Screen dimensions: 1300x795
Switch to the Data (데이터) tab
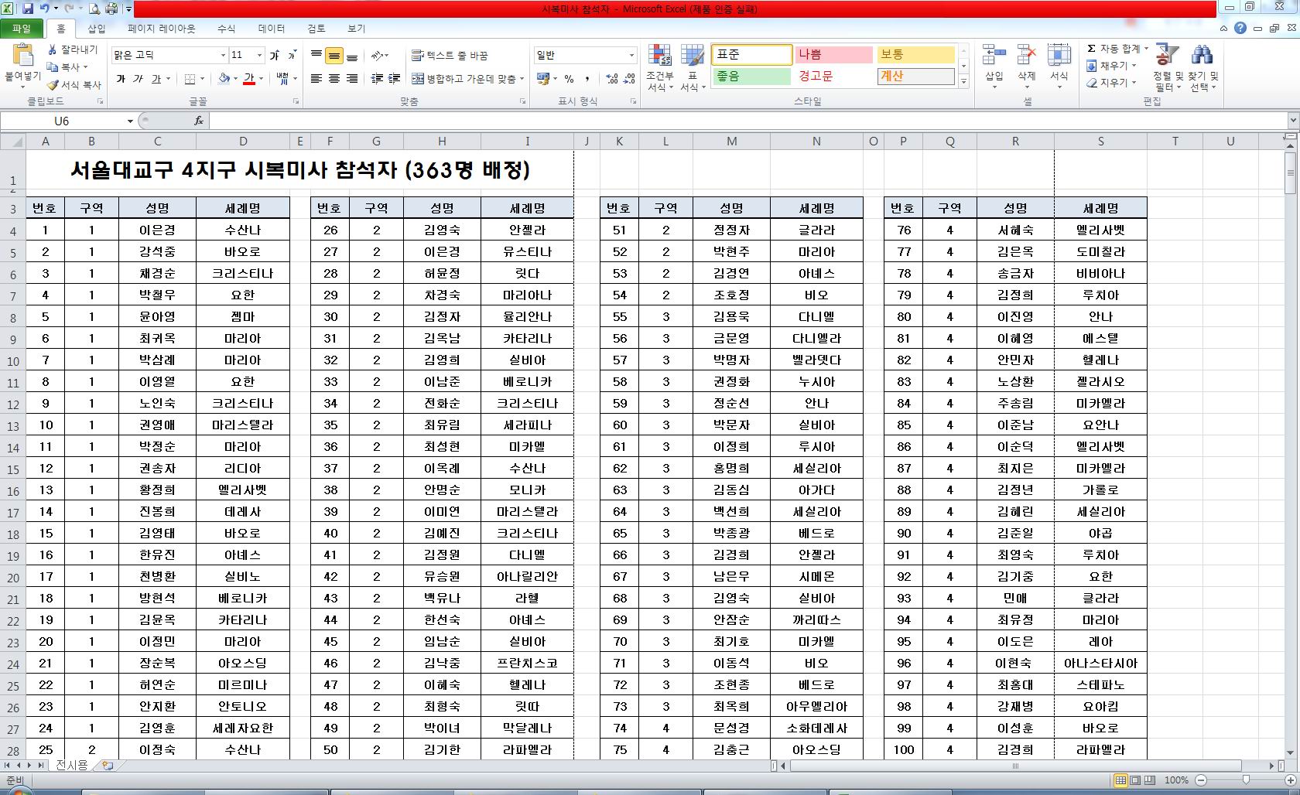272,29
